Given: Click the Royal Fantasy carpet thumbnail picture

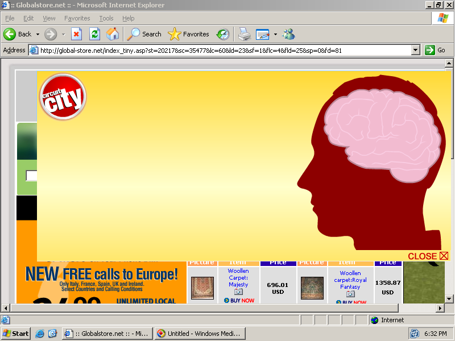Looking at the screenshot, I should click(312, 288).
